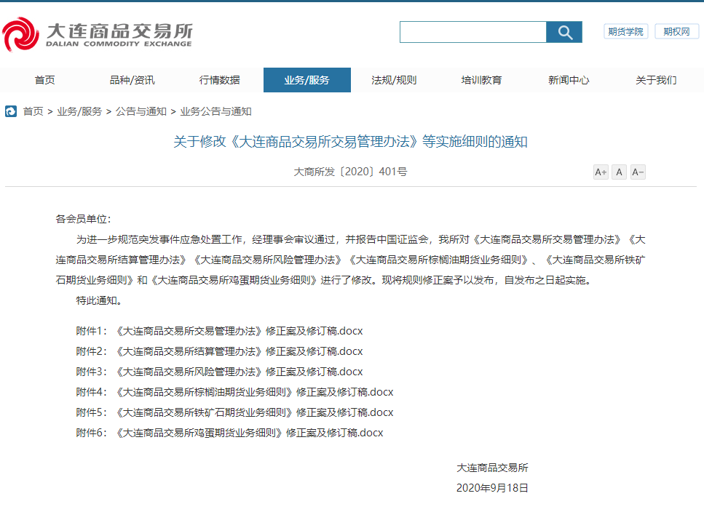Click the signature 大连商品交易所 in the footer
The width and height of the screenshot is (704, 512).
pyautogui.click(x=492, y=468)
